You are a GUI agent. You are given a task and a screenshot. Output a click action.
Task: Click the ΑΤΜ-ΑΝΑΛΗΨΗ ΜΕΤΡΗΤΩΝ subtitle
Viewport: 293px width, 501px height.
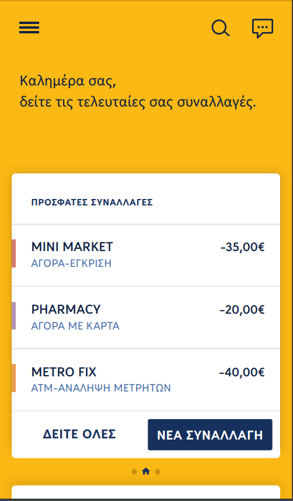(101, 388)
